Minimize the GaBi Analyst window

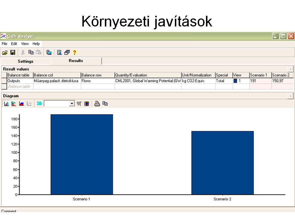point(275,36)
